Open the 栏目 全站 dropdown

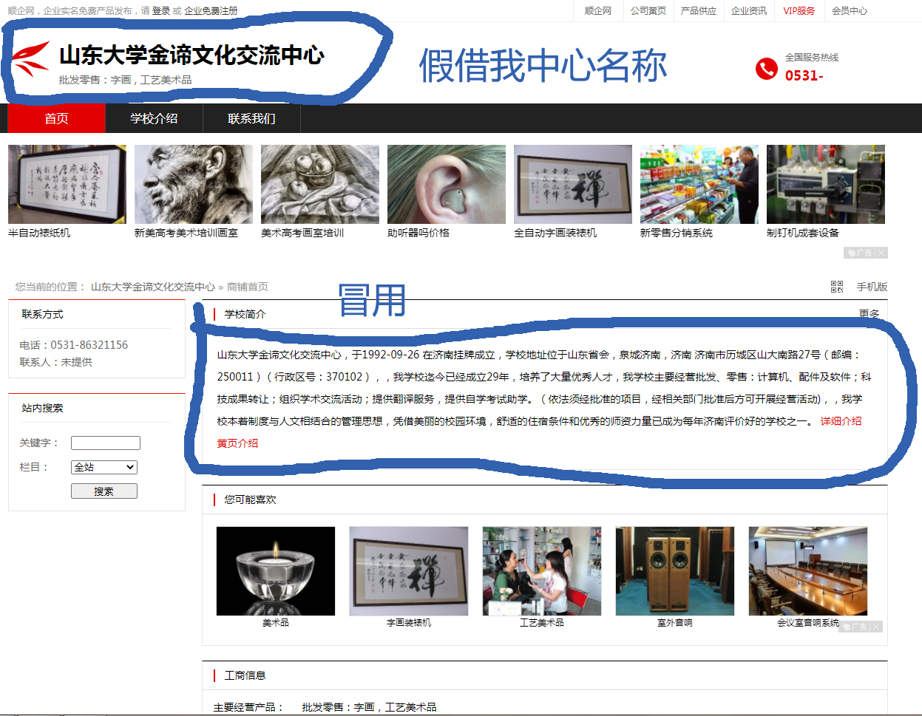pos(104,467)
